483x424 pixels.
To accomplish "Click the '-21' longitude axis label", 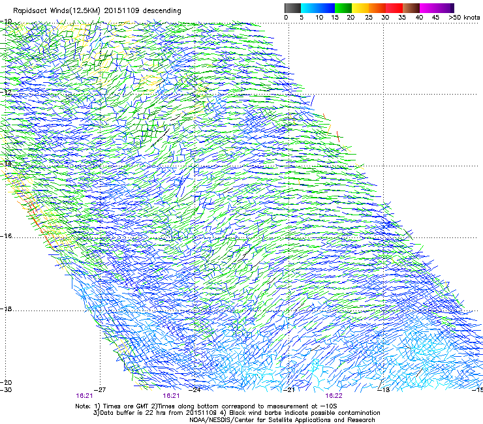I will pos(289,390).
